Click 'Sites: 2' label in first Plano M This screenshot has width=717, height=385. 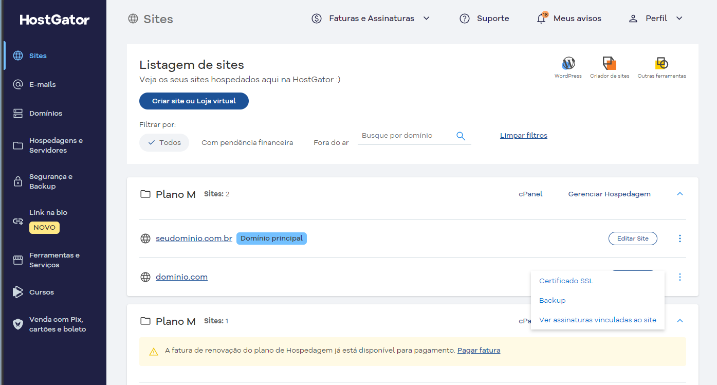pyautogui.click(x=216, y=194)
